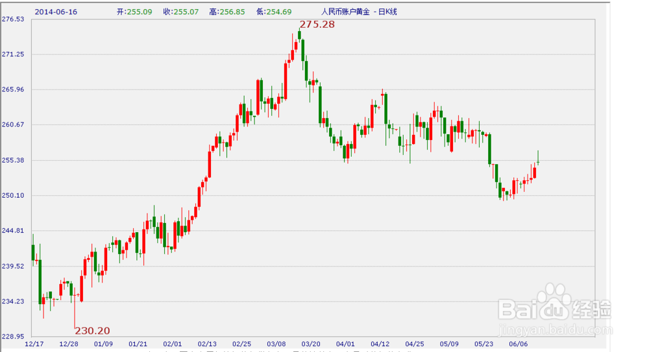
Task: Click the x-axis date 05/09
Action: pos(449,344)
